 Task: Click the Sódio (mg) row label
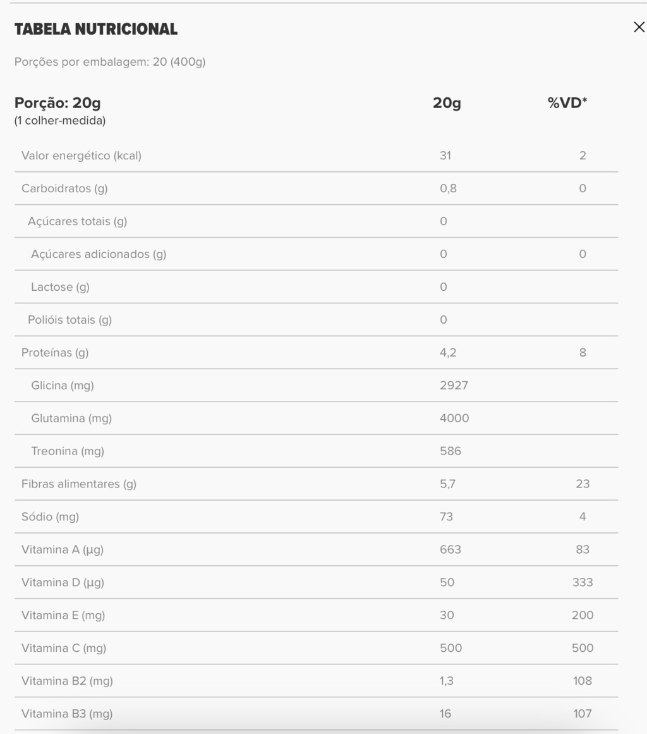pyautogui.click(x=50, y=517)
